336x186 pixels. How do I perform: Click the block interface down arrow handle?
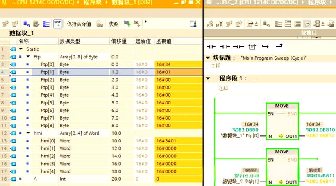[316, 38]
